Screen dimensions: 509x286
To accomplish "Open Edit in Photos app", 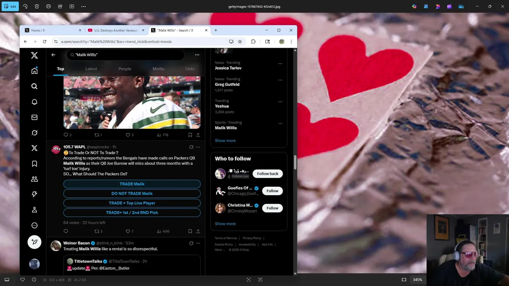I will click(x=10, y=6).
